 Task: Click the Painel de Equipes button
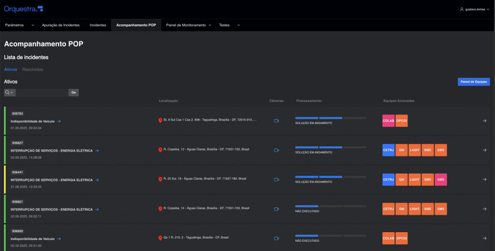(473, 82)
